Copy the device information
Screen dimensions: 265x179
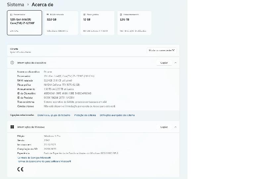coord(164,63)
